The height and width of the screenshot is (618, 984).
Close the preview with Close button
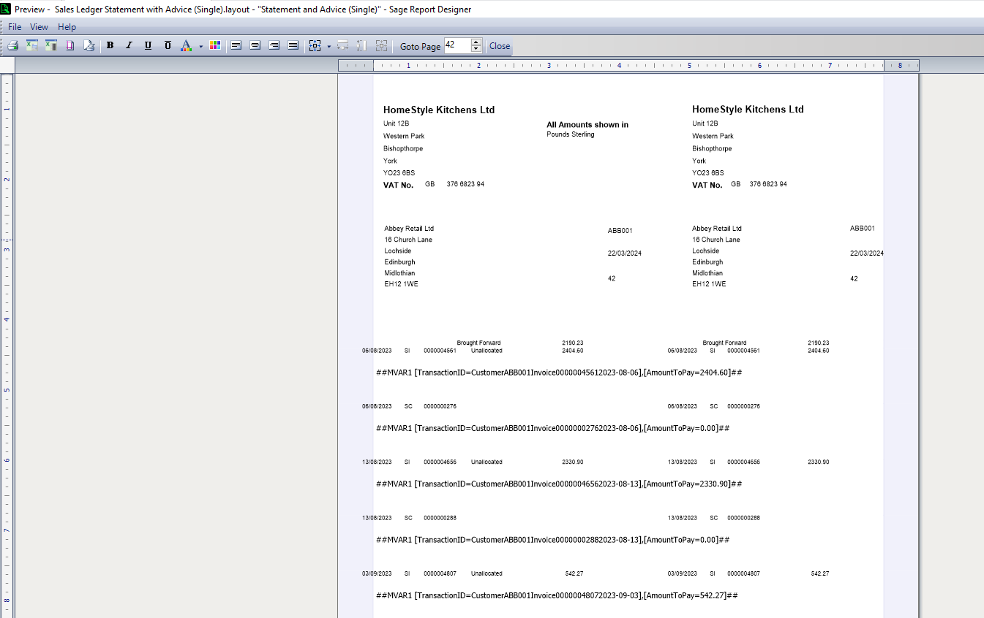point(500,46)
